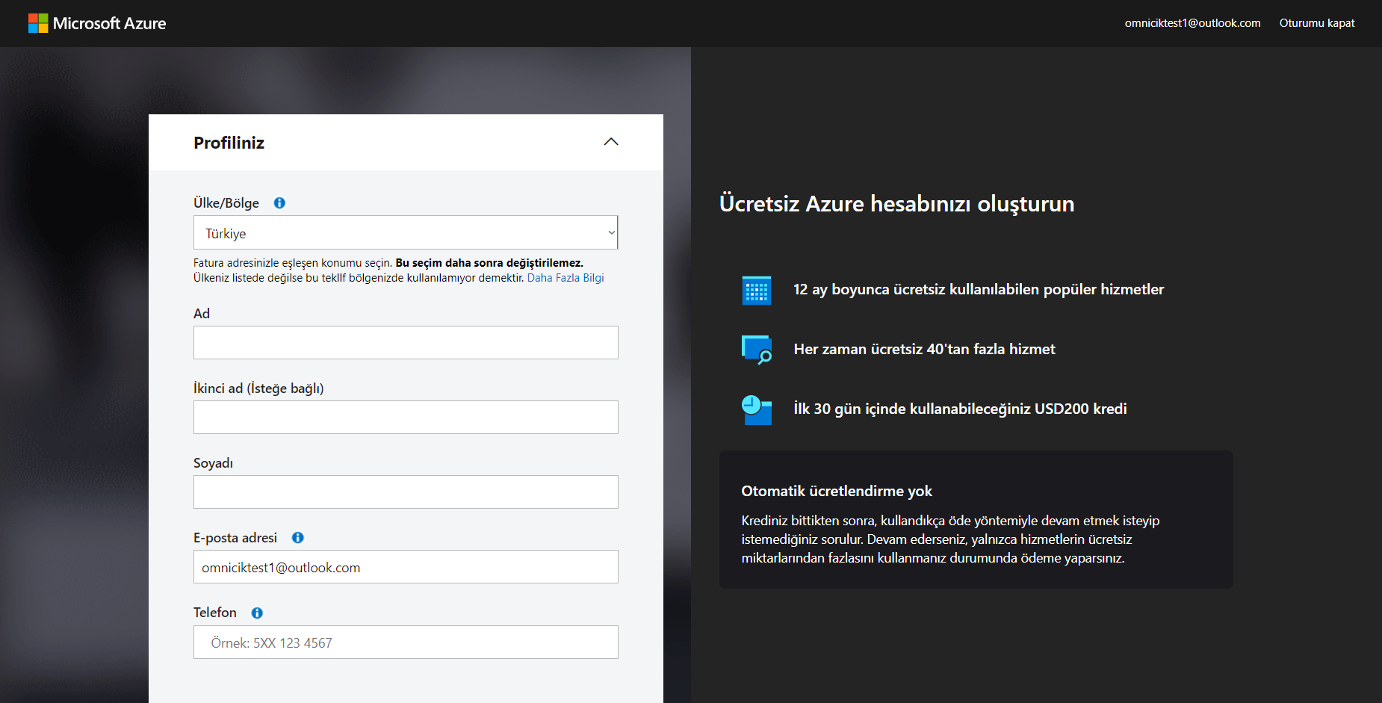Click the clock credit icon for USD200 kredi
Viewport: 1382px width, 703px height.
tap(757, 409)
